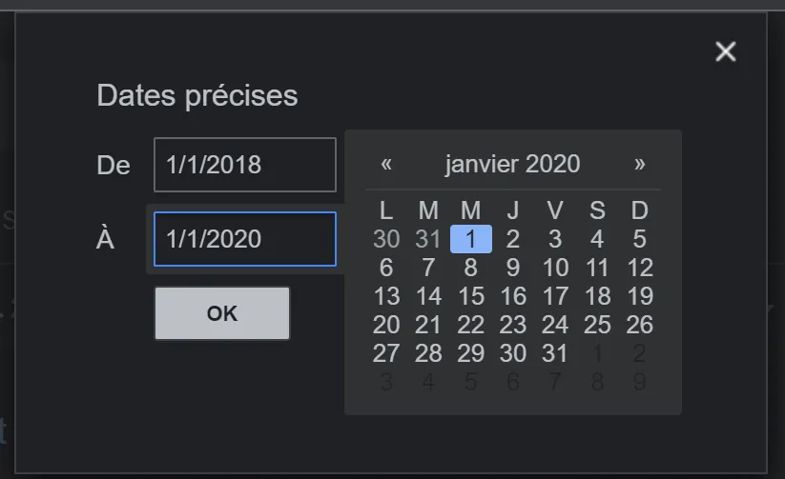
Task: Select January 28 in the calendar
Action: (x=428, y=353)
